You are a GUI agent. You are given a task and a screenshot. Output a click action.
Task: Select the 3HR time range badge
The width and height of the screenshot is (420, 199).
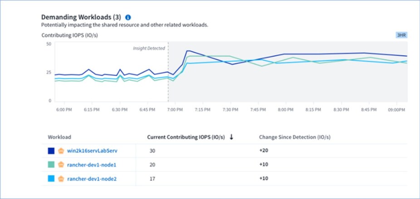click(x=401, y=35)
